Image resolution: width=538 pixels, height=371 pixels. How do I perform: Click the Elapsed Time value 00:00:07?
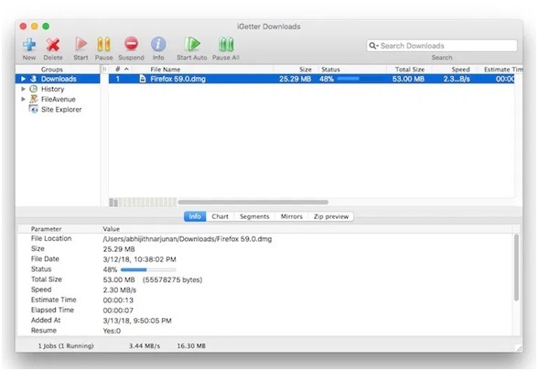[118, 311]
